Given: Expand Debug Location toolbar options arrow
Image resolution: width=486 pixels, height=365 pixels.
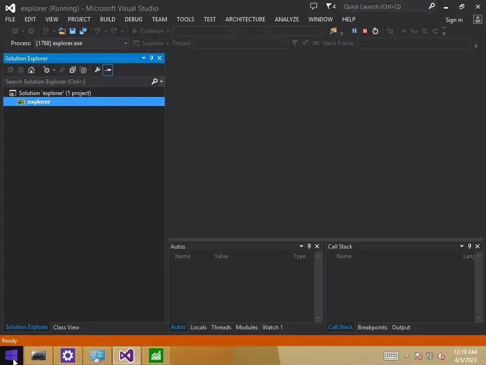Looking at the screenshot, I should click(x=476, y=46).
